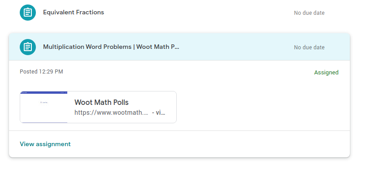Image resolution: width=366 pixels, height=169 pixels.
Task: Click the blue bar atop attachment preview
Action: (x=44, y=92)
